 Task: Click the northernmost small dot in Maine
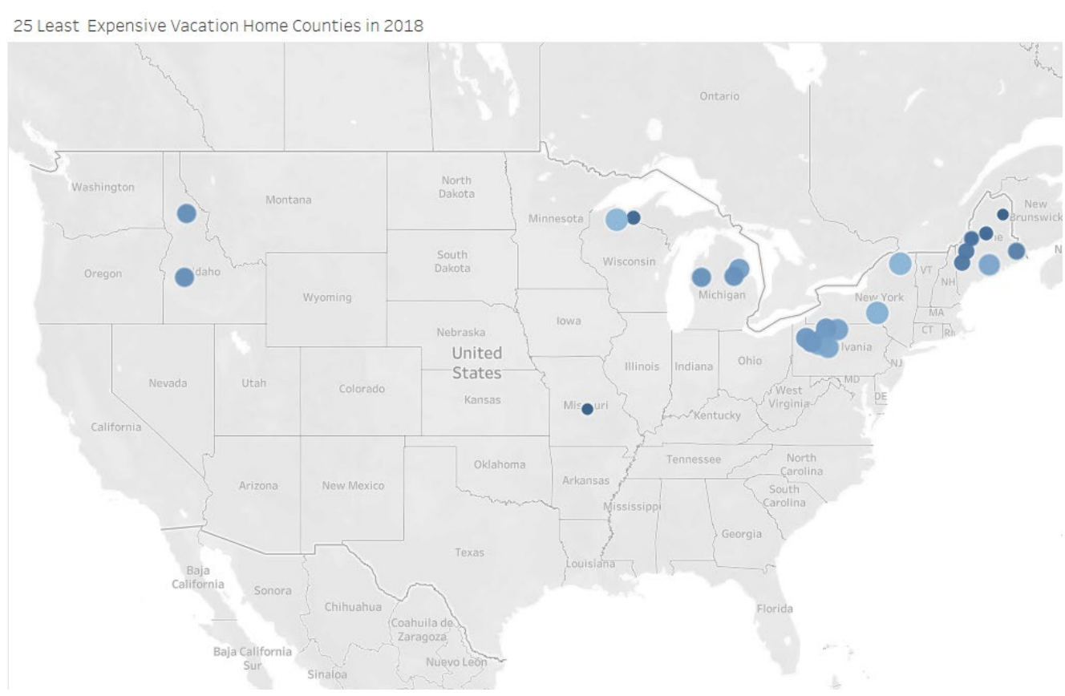[1002, 214]
